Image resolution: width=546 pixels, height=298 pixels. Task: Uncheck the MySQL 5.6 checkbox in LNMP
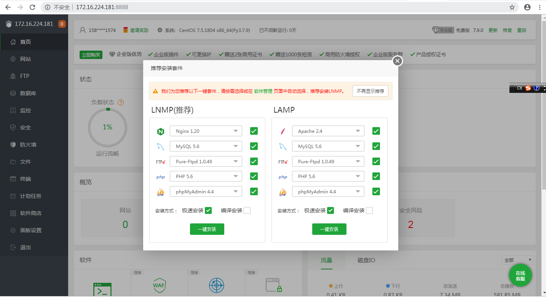pos(254,146)
